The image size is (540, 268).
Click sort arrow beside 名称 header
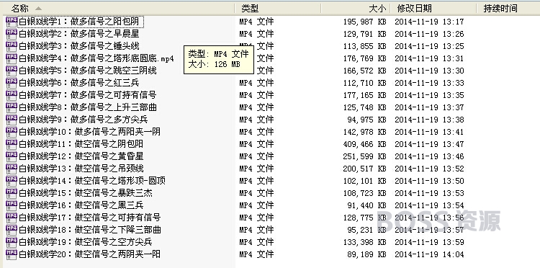click(38, 8)
